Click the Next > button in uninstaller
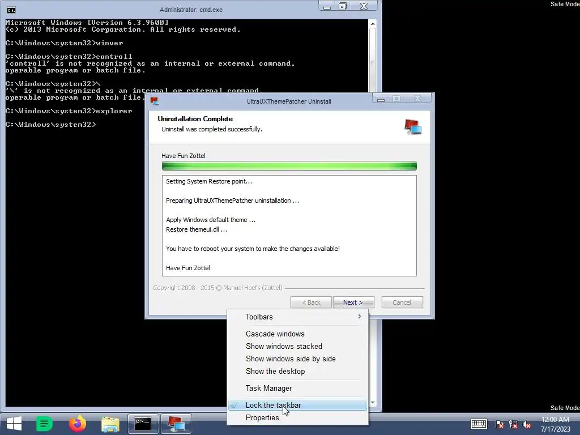This screenshot has width=580, height=435. (353, 302)
